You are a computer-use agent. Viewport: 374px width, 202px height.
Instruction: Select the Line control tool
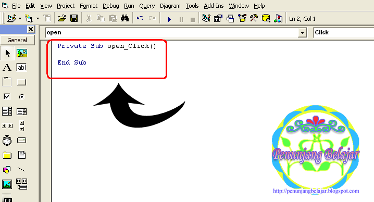21,170
